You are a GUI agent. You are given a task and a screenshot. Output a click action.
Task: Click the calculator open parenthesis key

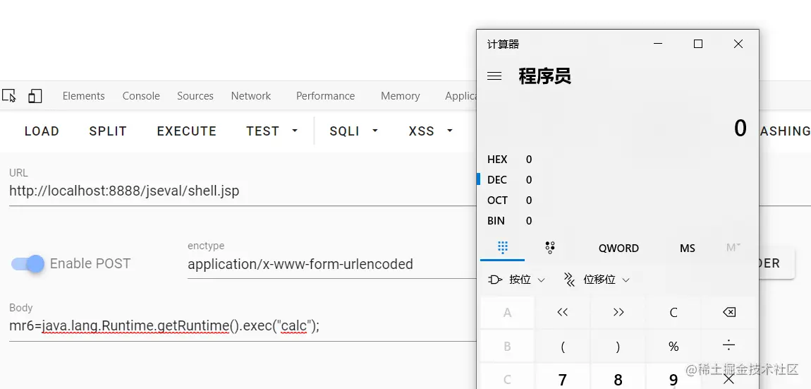563,346
